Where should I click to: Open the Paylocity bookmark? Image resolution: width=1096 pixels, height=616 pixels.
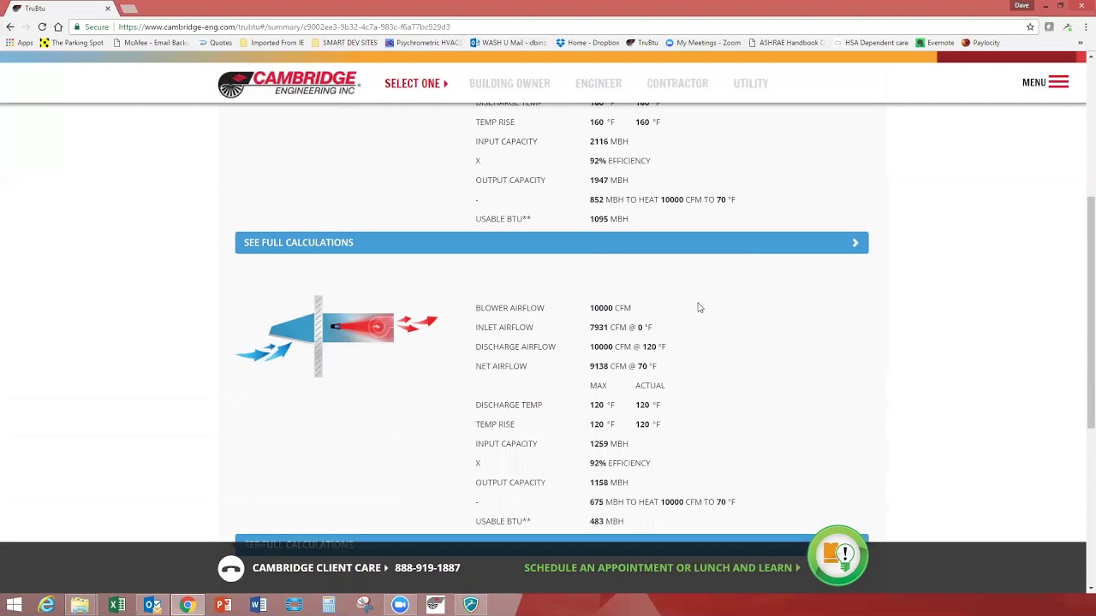pyautogui.click(x=980, y=43)
